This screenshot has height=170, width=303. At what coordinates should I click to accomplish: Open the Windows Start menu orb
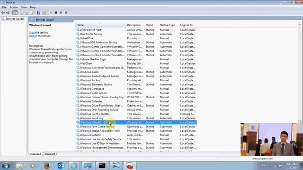tap(6, 166)
